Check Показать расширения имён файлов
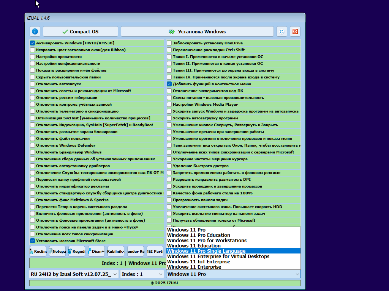389x291 pixels. (33, 70)
